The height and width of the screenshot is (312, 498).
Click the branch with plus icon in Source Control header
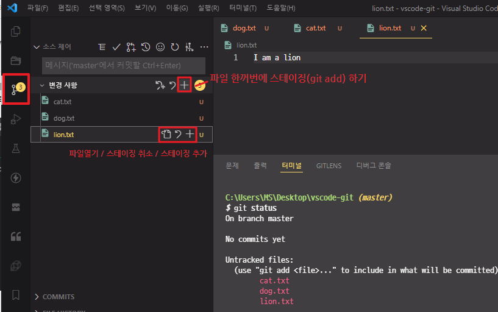131,47
